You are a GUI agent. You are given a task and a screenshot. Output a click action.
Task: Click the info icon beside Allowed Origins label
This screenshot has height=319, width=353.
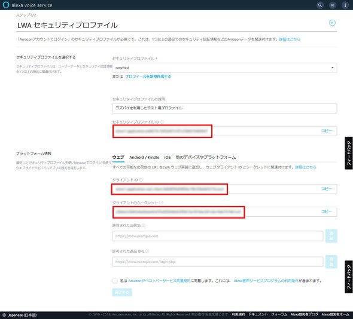[x=144, y=225]
